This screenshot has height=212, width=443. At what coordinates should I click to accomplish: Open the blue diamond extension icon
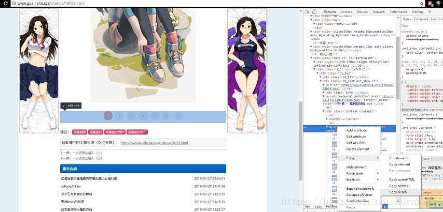click(439, 4)
